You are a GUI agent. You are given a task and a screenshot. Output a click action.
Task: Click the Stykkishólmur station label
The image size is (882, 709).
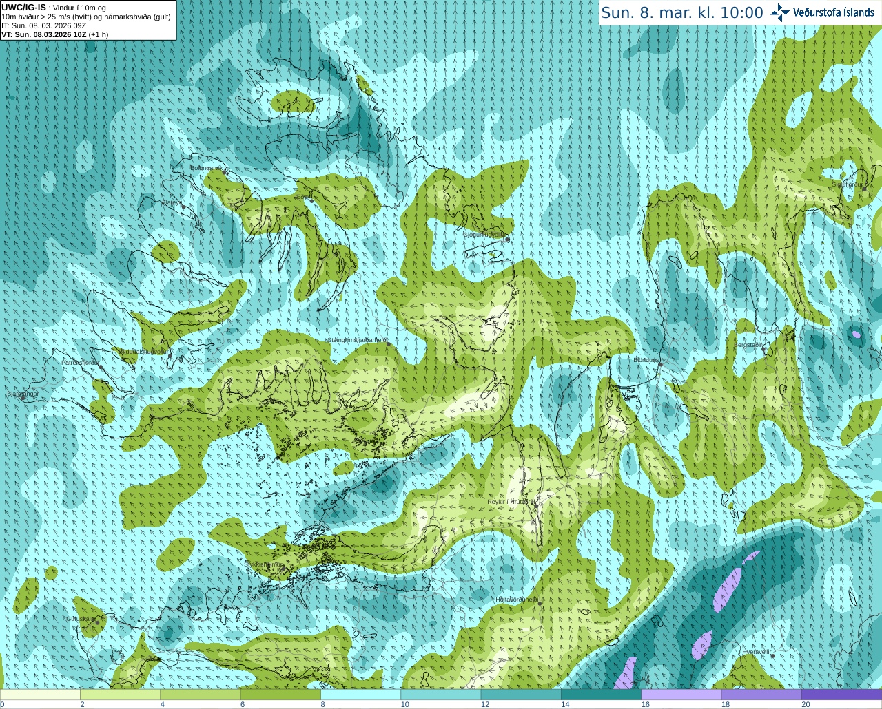coord(263,564)
